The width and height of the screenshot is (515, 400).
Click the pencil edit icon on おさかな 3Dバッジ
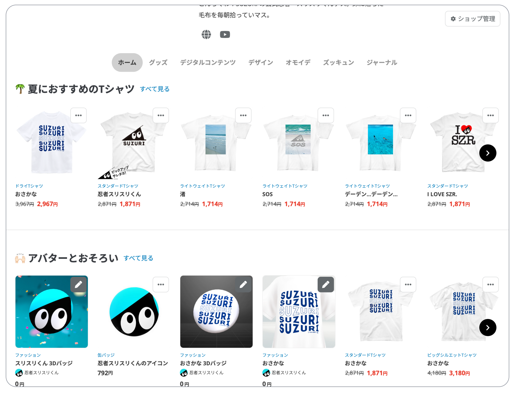pyautogui.click(x=243, y=284)
